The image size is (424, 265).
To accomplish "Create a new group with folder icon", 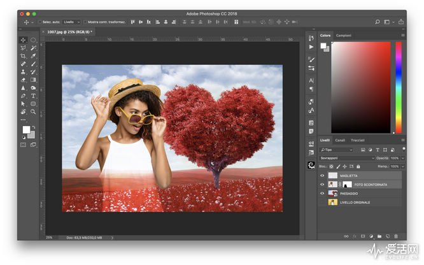I will (379, 236).
